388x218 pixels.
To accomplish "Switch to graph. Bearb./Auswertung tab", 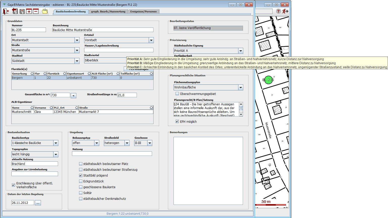I will (108, 12).
